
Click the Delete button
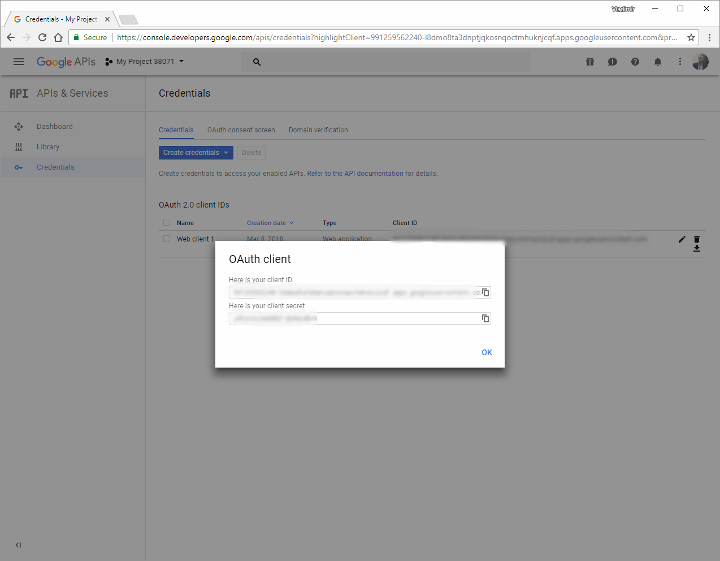coord(251,153)
